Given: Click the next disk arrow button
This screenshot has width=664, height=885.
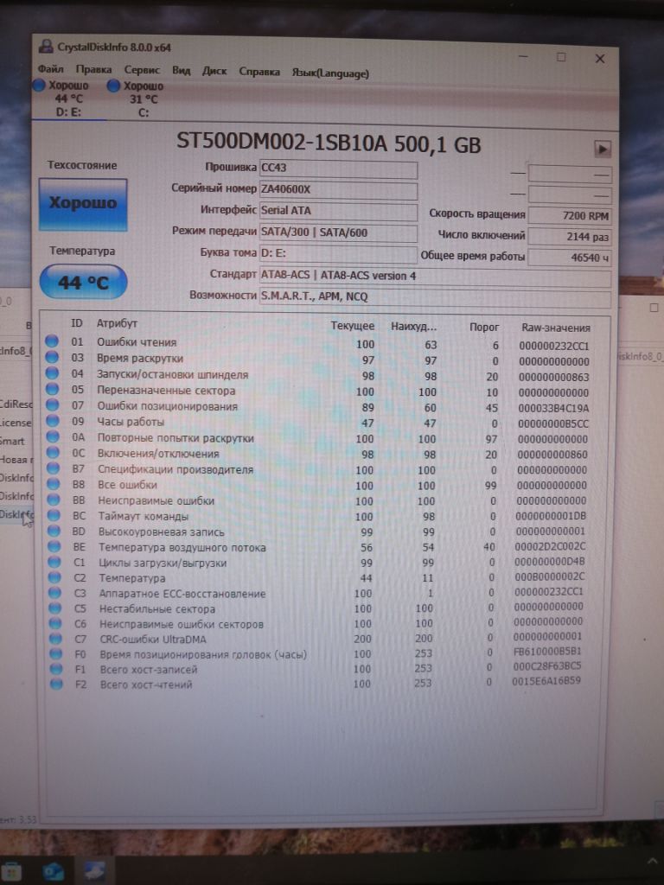Looking at the screenshot, I should [x=603, y=149].
